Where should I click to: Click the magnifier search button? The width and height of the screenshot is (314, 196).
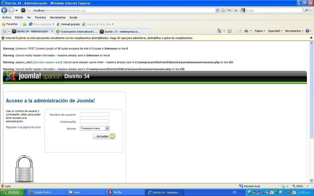point(306,10)
